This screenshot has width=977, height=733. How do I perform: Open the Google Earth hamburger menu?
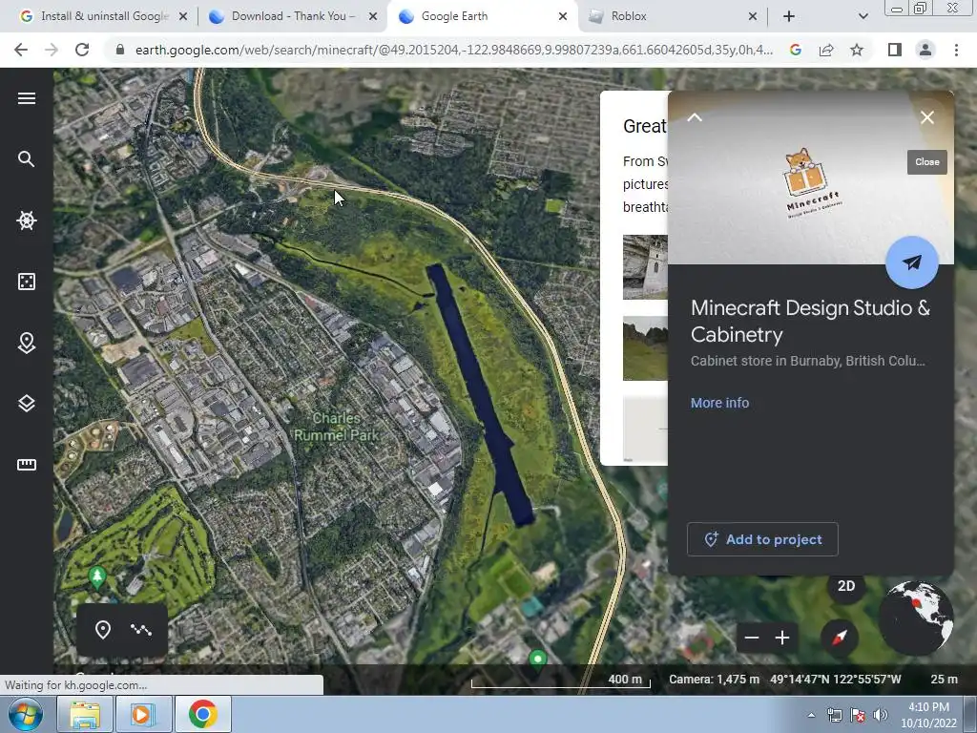26,98
